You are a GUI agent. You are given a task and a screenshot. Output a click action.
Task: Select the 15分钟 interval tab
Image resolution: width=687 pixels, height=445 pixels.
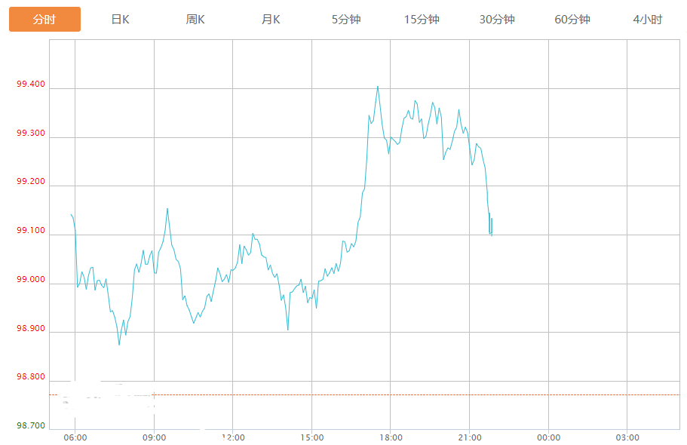[422, 20]
